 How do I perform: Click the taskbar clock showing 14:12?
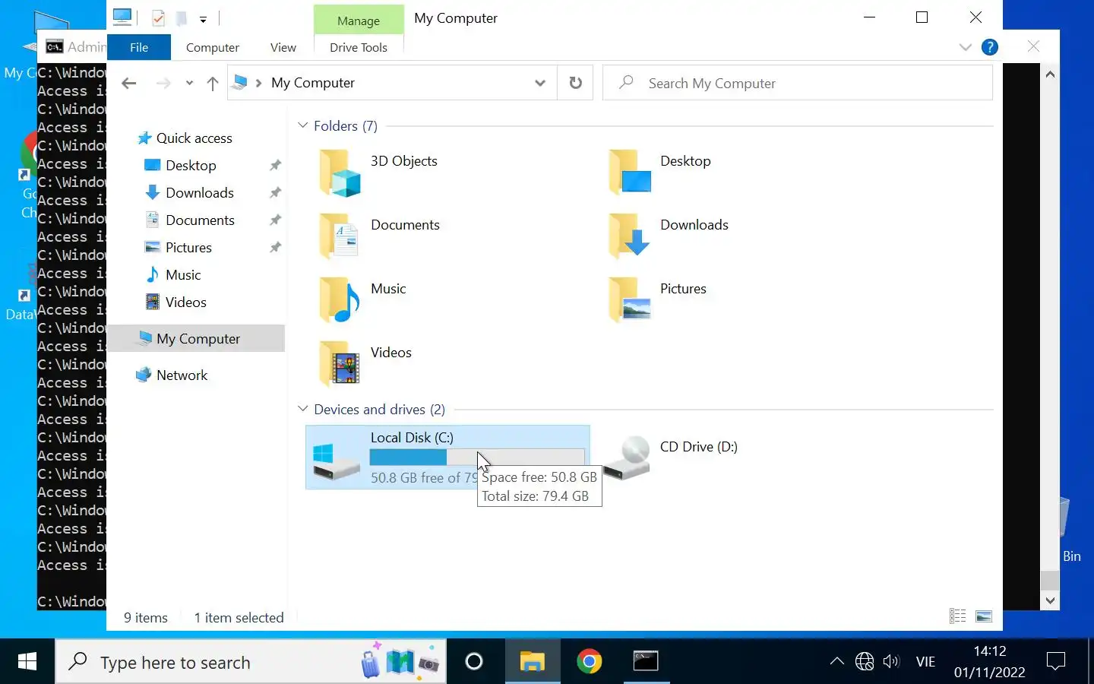(990, 662)
